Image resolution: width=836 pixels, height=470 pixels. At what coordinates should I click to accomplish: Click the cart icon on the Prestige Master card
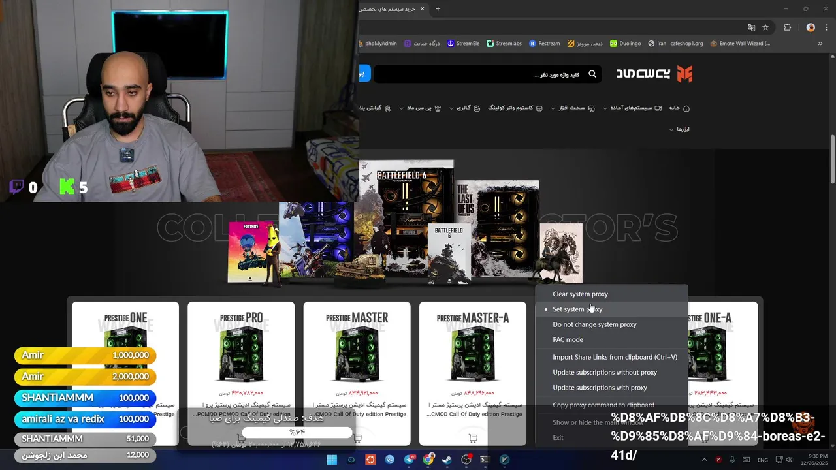357,438
